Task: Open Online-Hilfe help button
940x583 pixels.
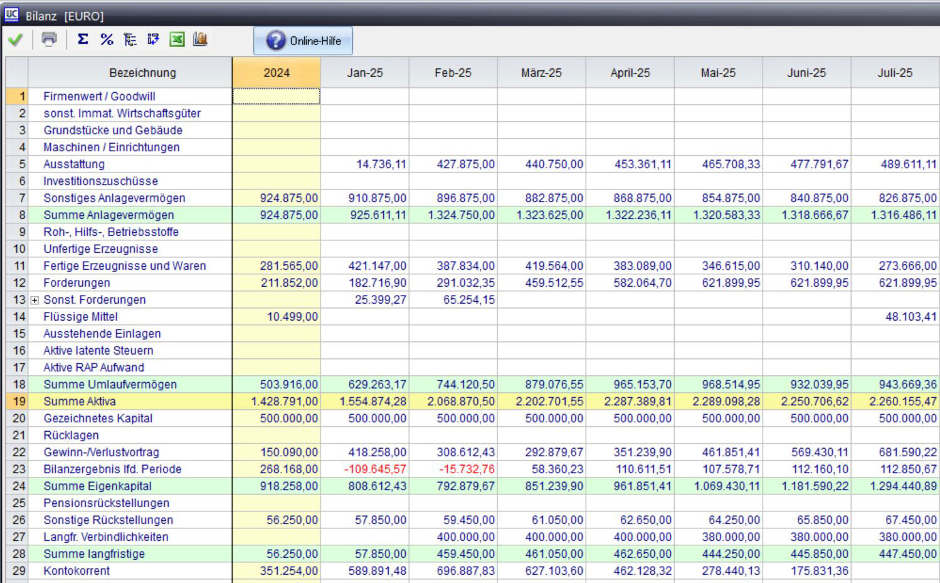Action: (304, 41)
